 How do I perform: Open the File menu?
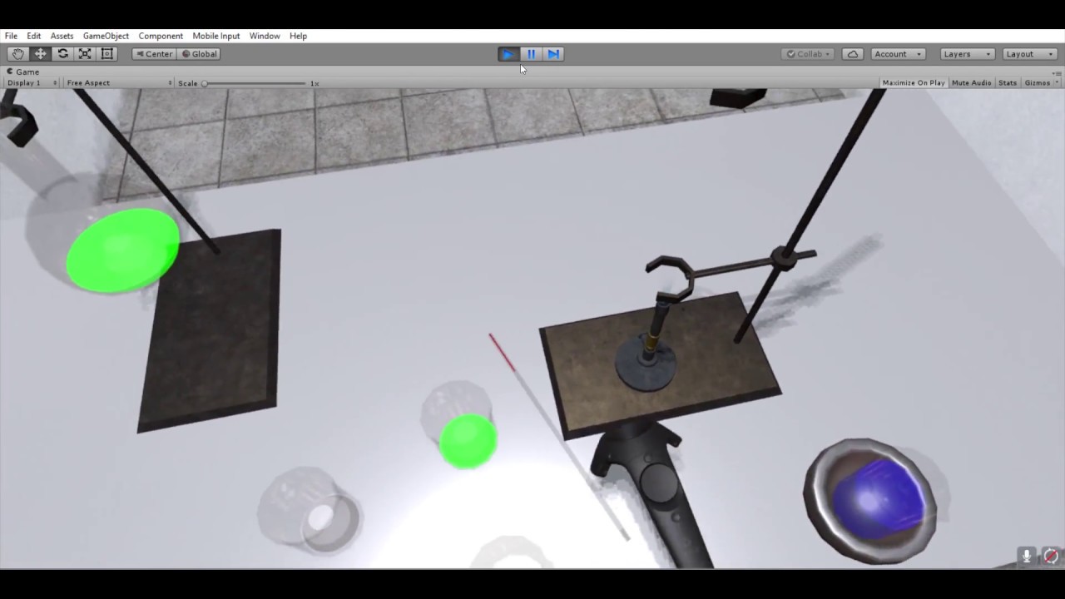11,36
